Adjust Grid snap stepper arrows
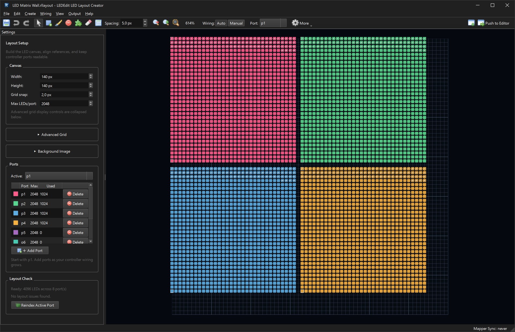515x332 pixels. 91,94
